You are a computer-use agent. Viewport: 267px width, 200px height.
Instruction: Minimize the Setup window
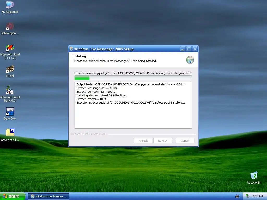pos(183,49)
